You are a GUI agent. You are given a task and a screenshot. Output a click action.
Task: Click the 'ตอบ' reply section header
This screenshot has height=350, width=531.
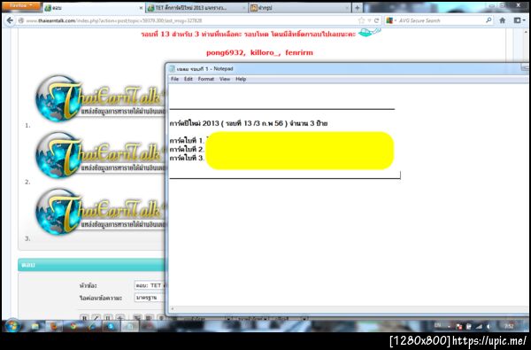coord(91,265)
